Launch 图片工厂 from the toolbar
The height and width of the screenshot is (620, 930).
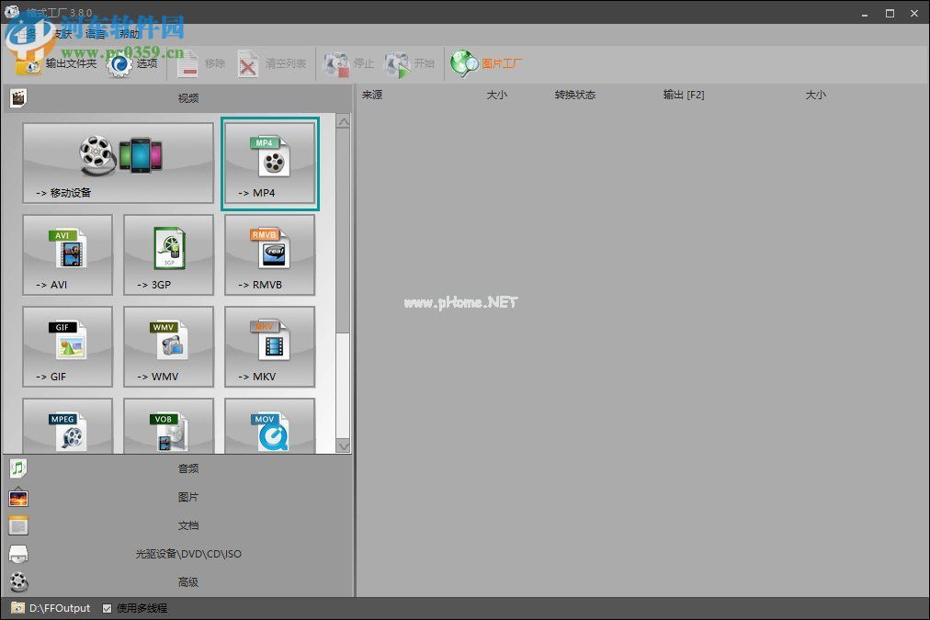tap(487, 63)
